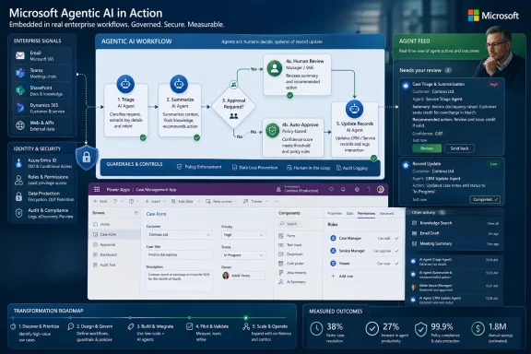The height and width of the screenshot is (354, 531).
Task: Click the Roles & Permissions icon
Action: (x=19, y=180)
